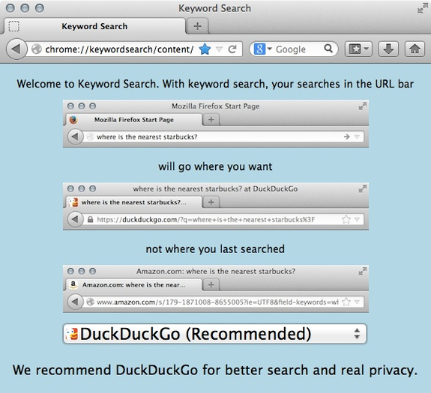Screen dimensions: 431x393
Task: Click the browser back arrow button
Action: click(x=16, y=49)
